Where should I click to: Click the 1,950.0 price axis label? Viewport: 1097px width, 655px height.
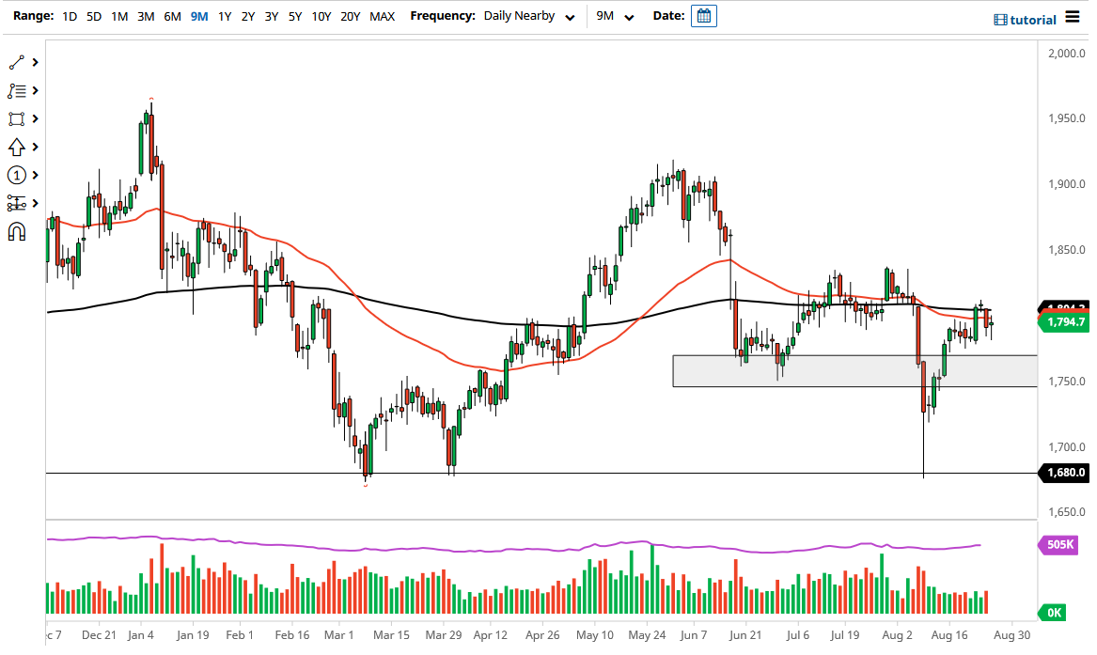(x=1066, y=118)
